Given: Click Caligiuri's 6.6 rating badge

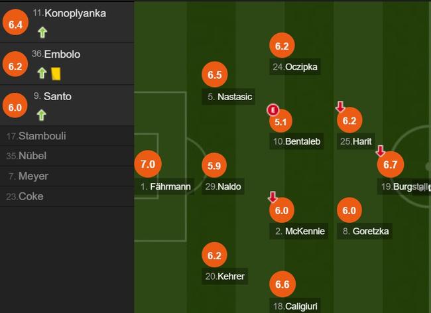Looking at the screenshot, I should click(282, 284).
